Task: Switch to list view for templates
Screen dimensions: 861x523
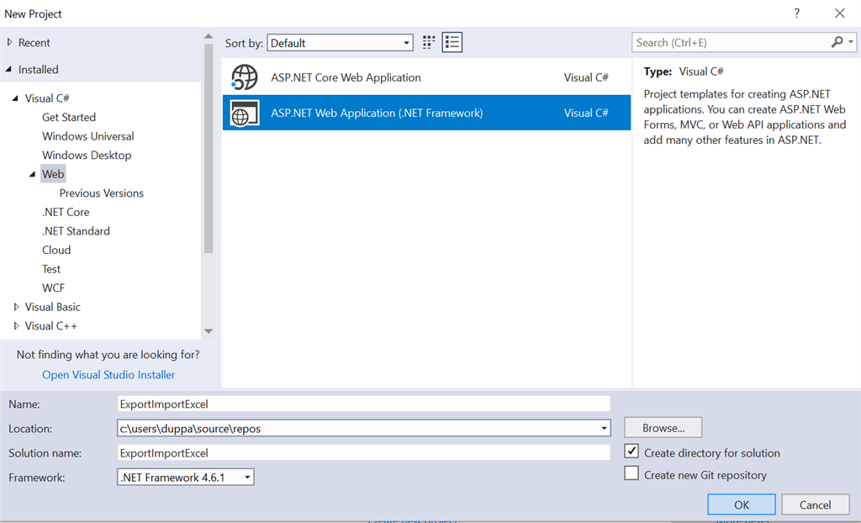Action: click(x=452, y=42)
